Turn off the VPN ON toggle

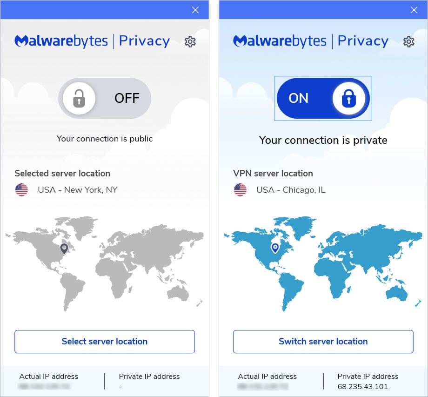pos(323,98)
